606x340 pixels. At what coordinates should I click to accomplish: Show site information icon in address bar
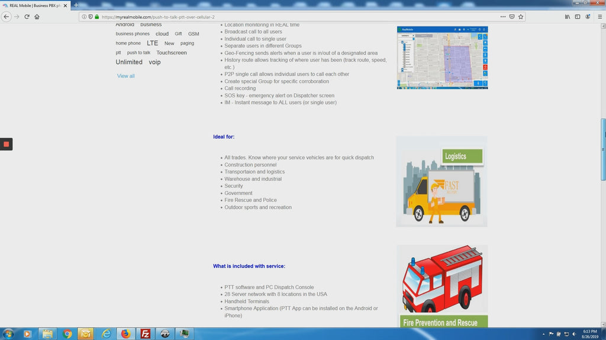84,17
